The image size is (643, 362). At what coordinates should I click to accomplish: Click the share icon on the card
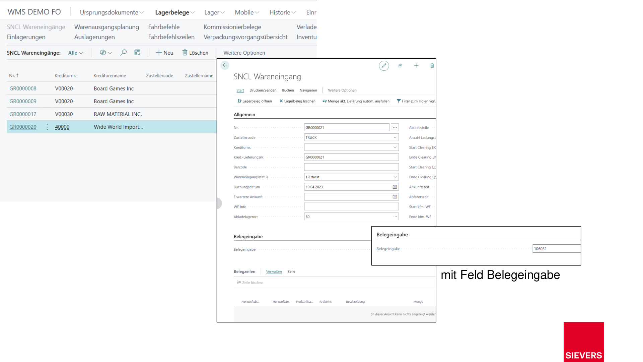tap(400, 66)
